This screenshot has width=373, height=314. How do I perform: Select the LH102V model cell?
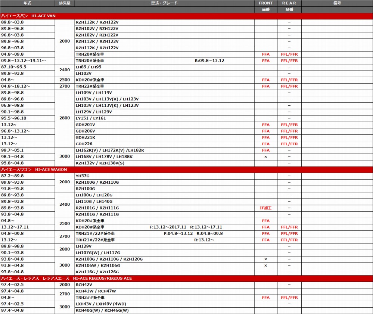(x=164, y=74)
